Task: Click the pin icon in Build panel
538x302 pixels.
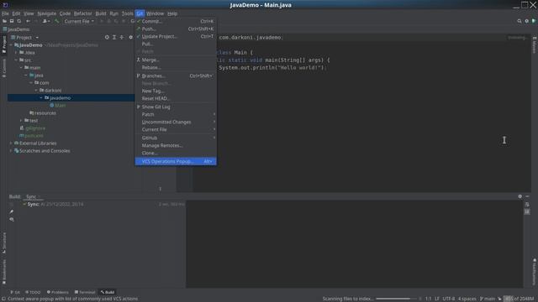Action: click(x=12, y=211)
